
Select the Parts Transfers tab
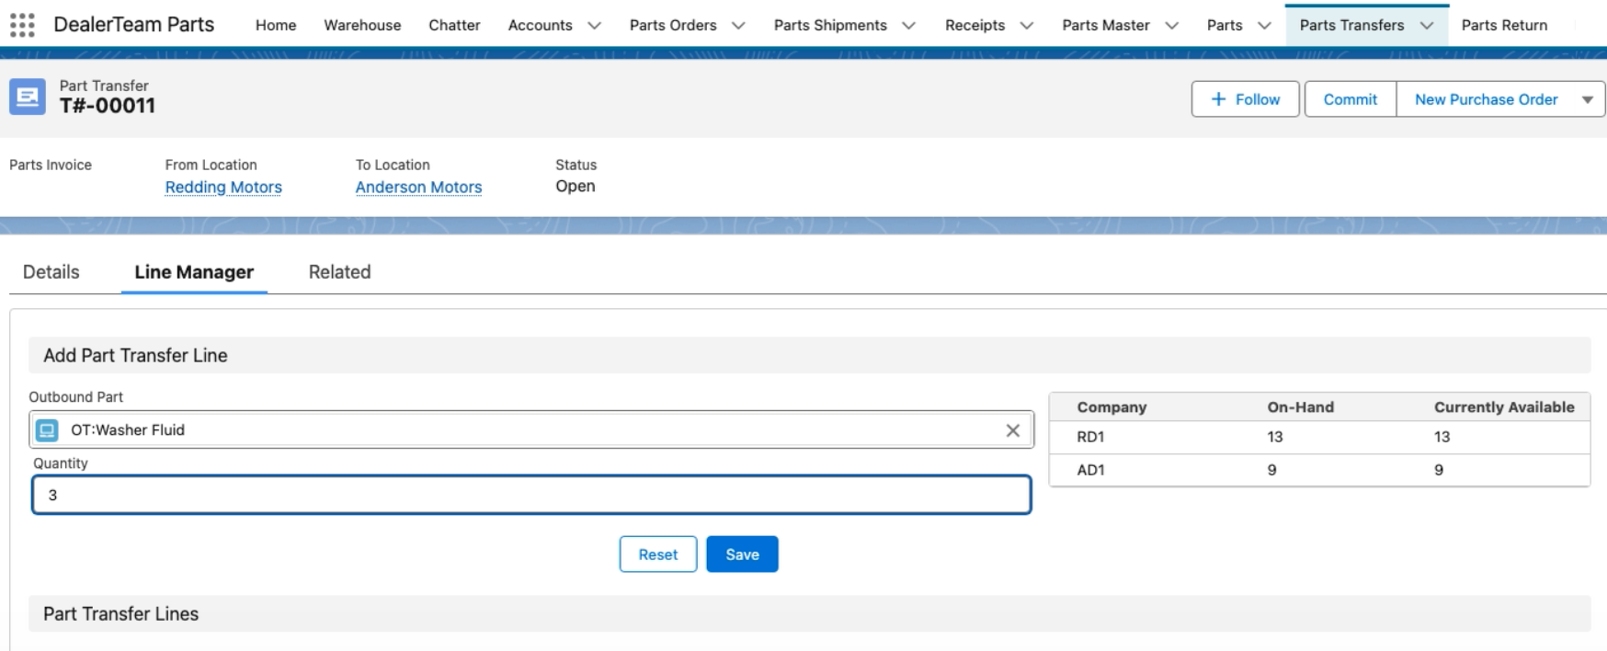[x=1351, y=25]
